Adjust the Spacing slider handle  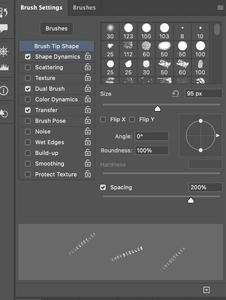coord(191,200)
